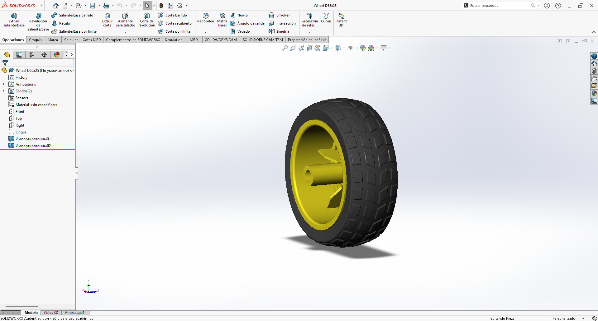The height and width of the screenshot is (321, 598).
Task: Open Redondeo dropdown arrow
Action: point(205,32)
